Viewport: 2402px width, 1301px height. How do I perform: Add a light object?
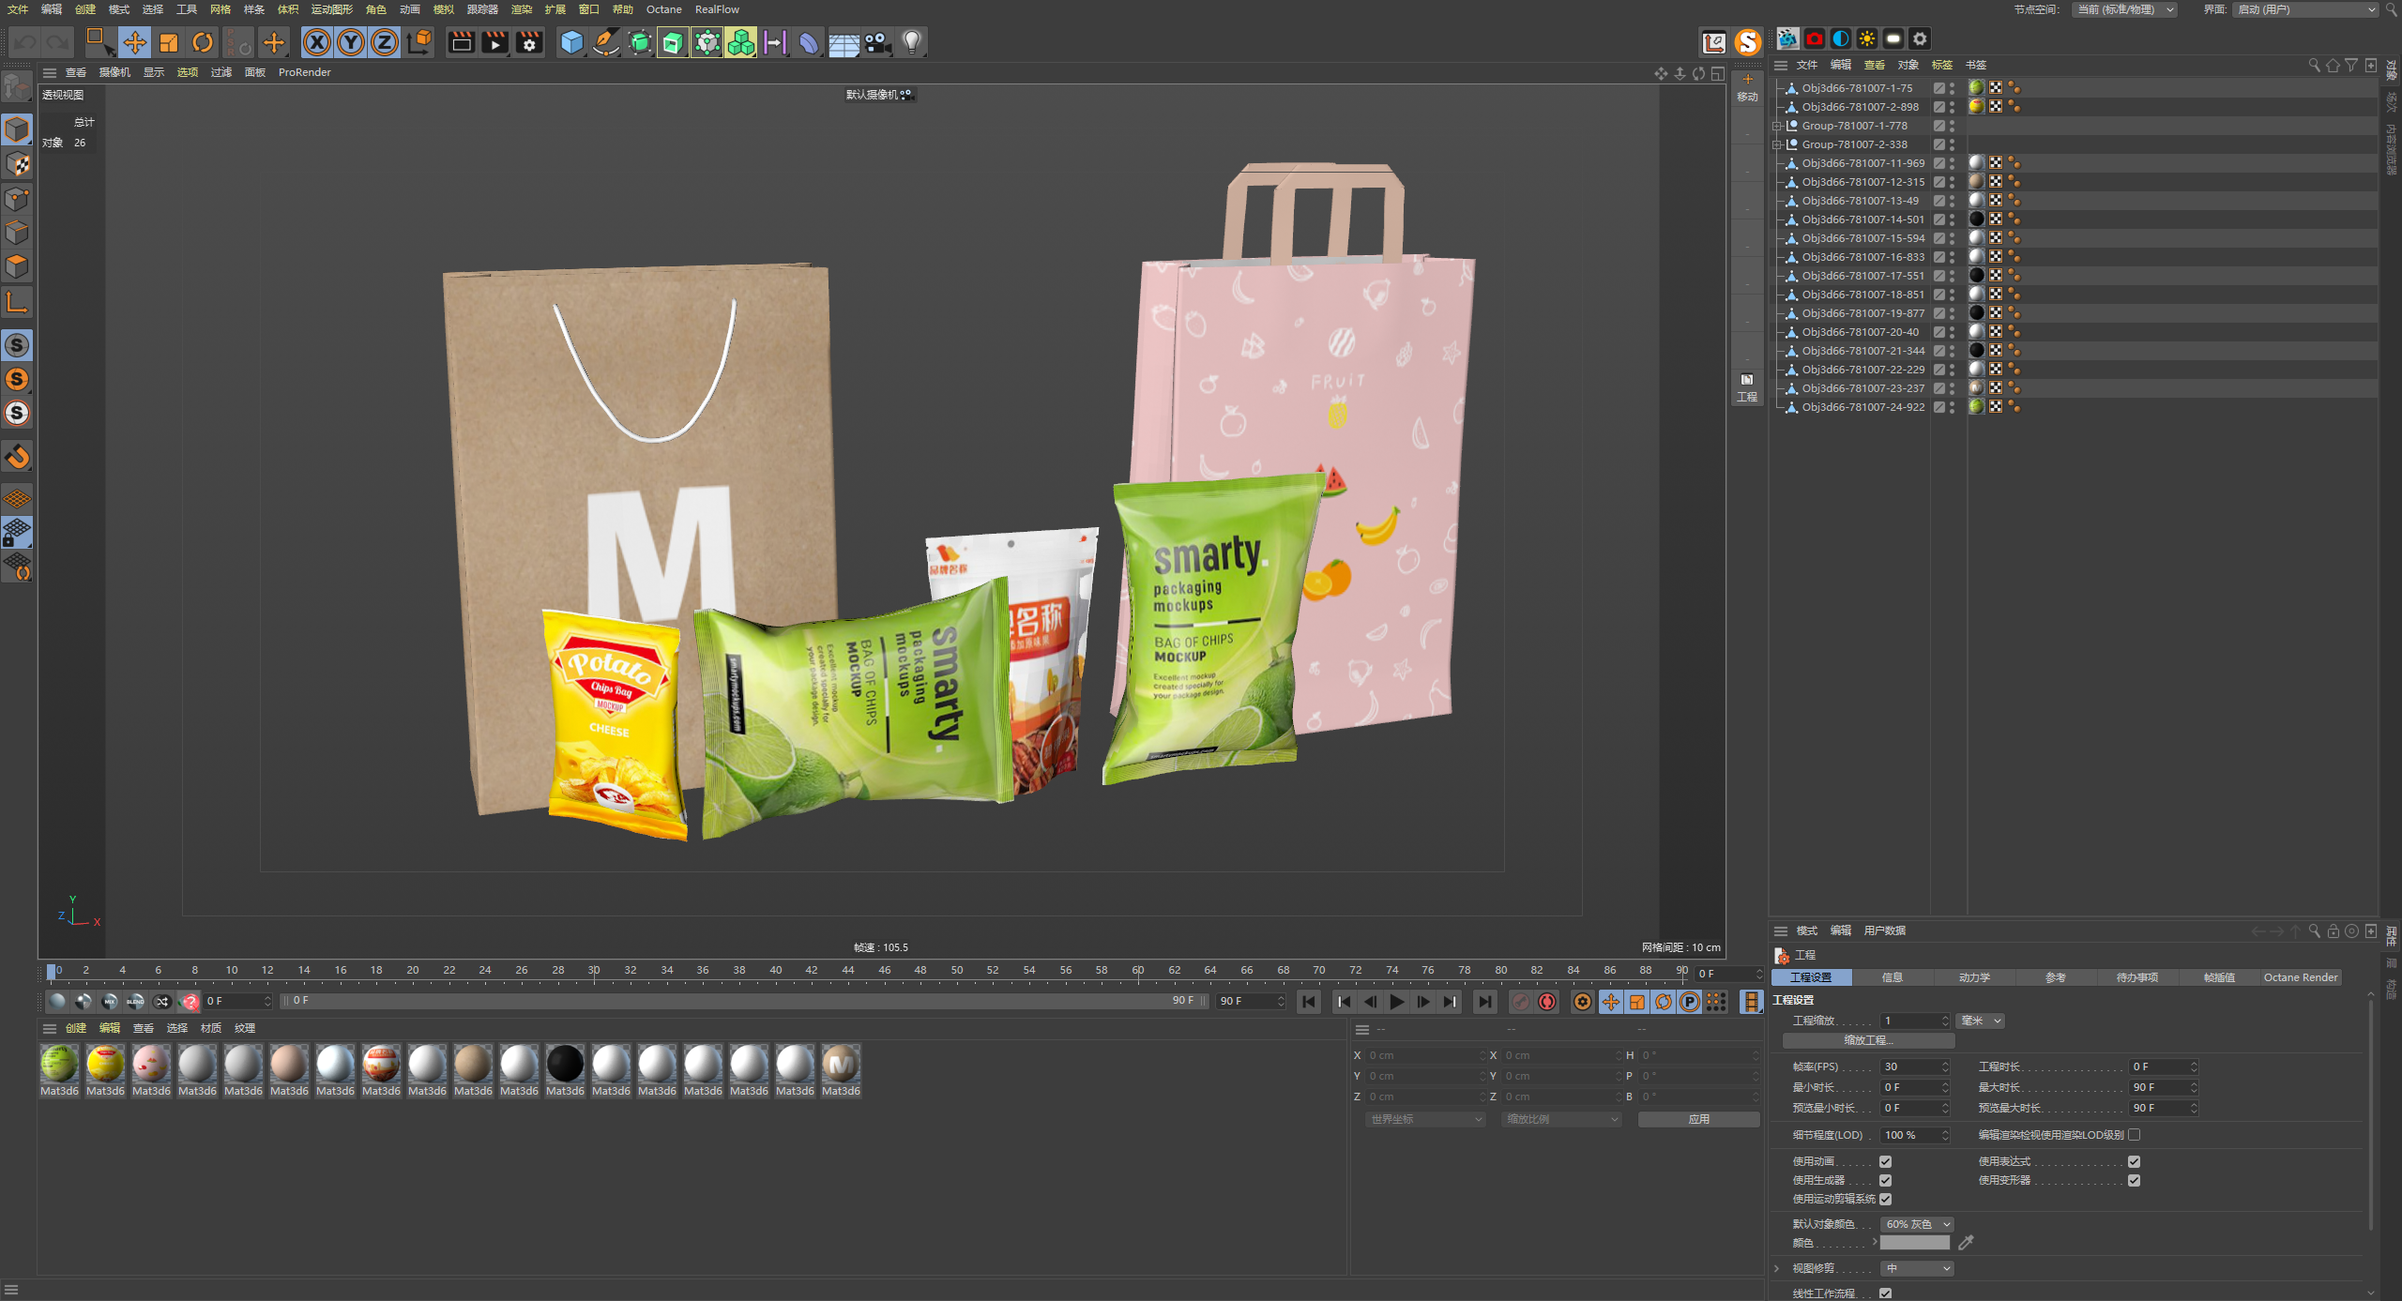coord(912,42)
